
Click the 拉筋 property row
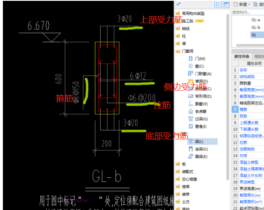(x=248, y=143)
